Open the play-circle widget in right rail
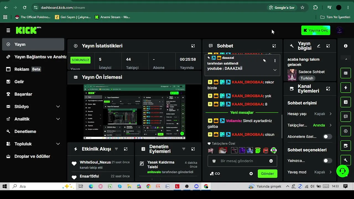 [x=346, y=131]
